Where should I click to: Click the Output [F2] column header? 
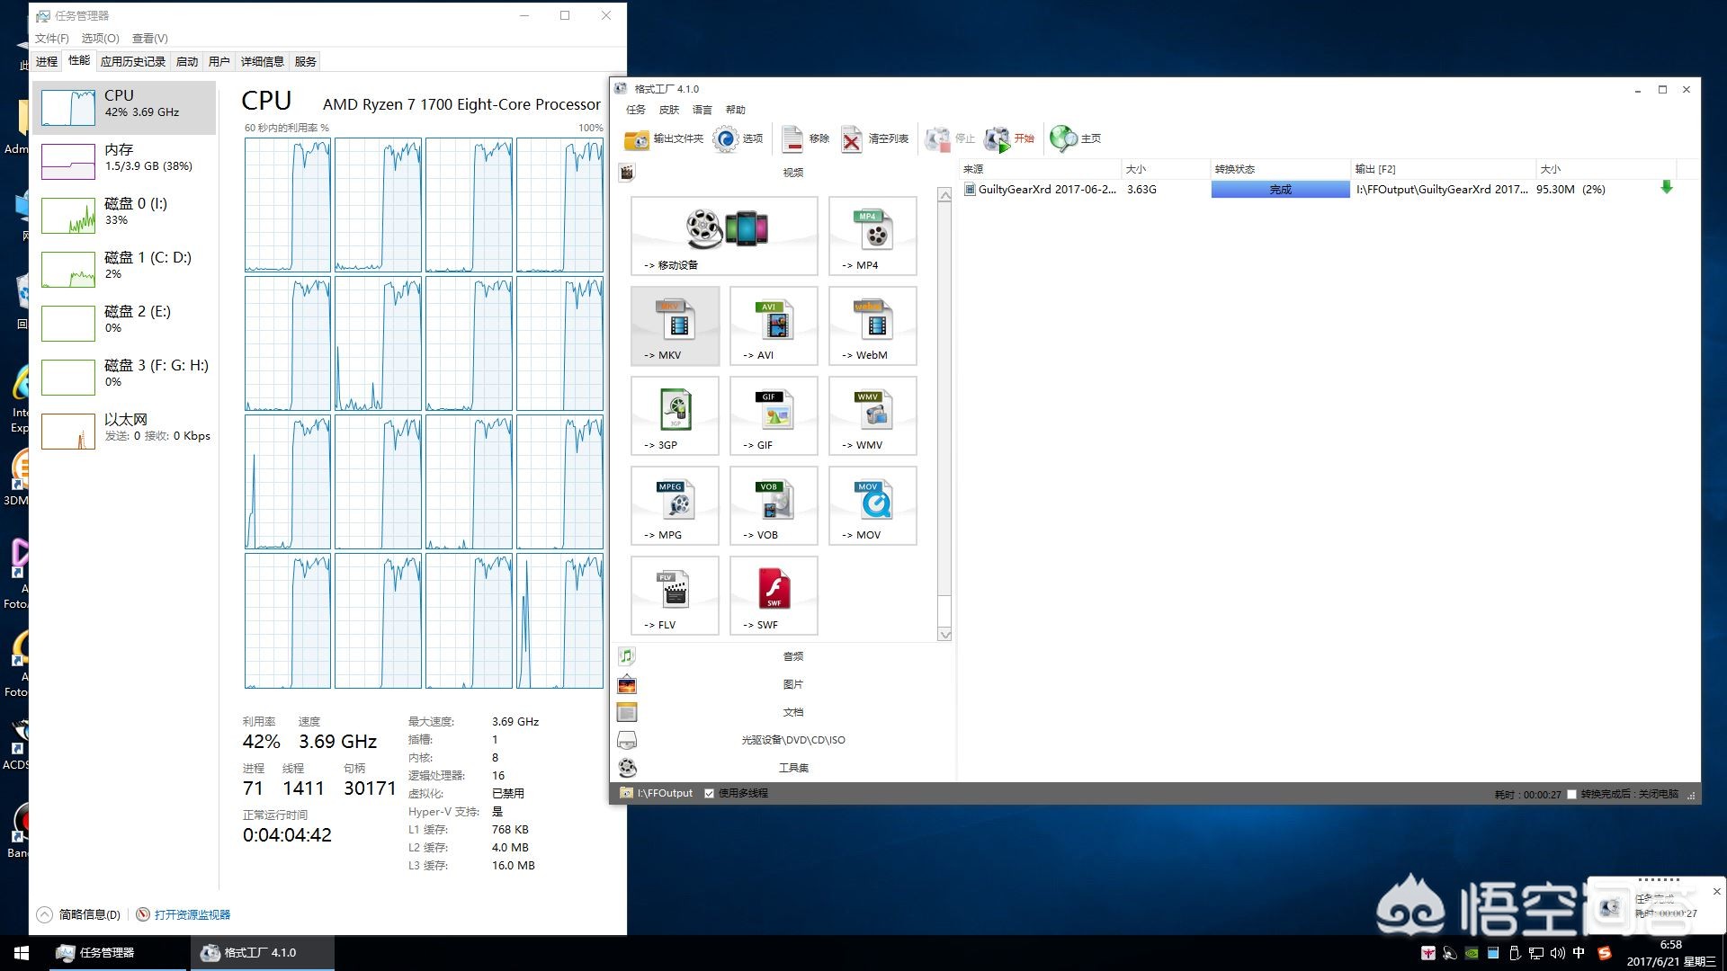pyautogui.click(x=1443, y=169)
